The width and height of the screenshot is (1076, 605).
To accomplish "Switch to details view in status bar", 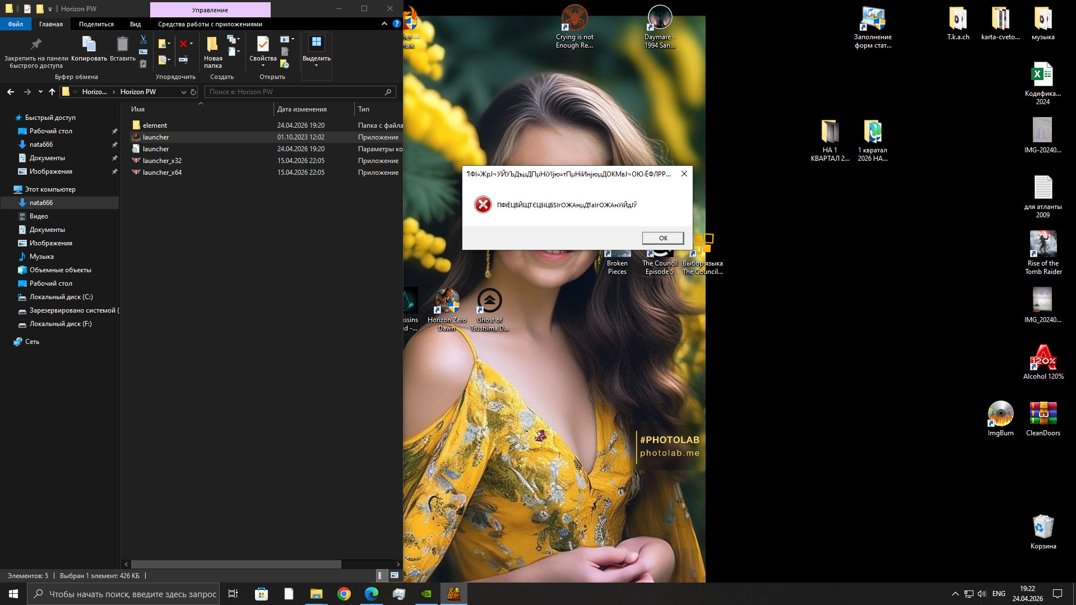I will pyautogui.click(x=381, y=575).
